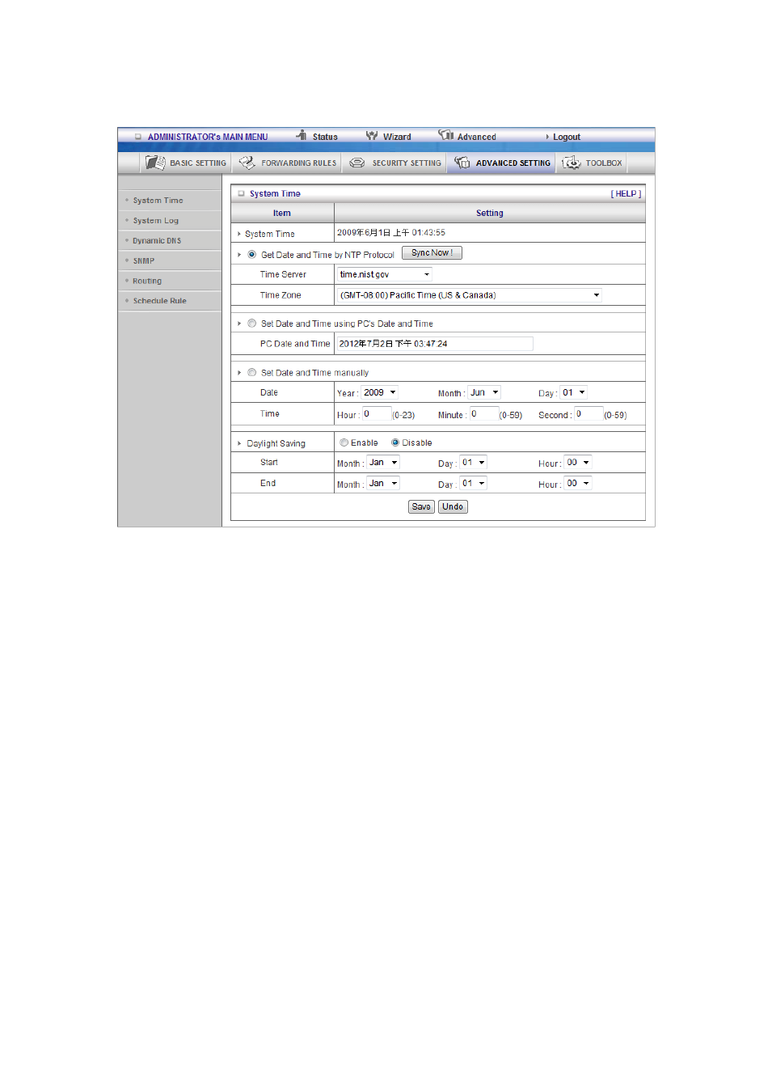
Task: Open the Daylight Saving End Hour dropdown
Action: 578,484
